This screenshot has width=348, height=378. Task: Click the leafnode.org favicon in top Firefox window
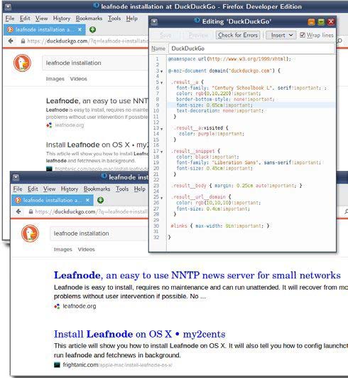click(x=49, y=125)
